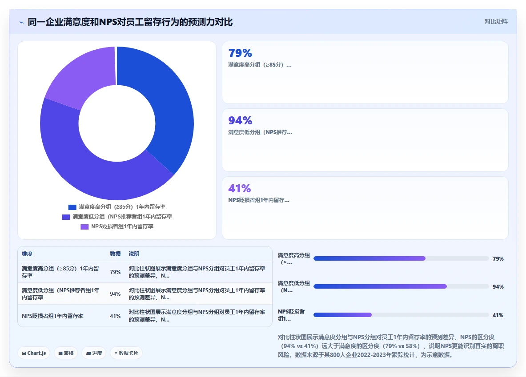This screenshot has height=377, width=526.
Task: Select the 79% data card
Action: coord(365,72)
